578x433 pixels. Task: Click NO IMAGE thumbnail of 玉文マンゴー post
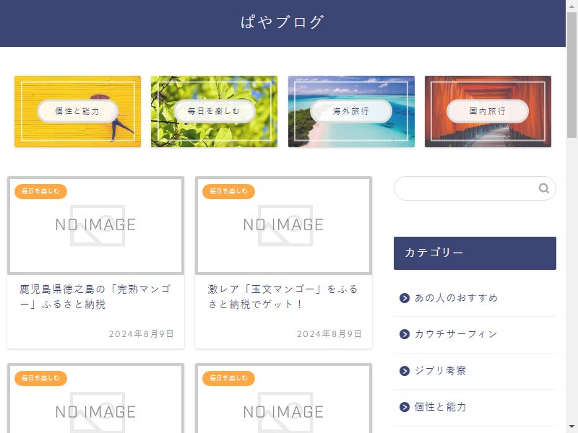click(283, 225)
